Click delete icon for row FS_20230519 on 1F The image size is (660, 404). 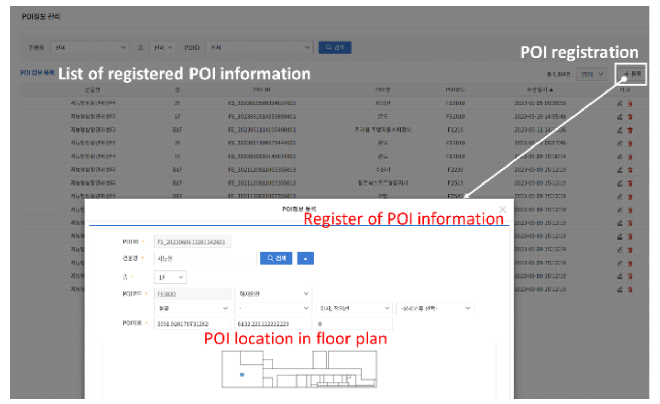630,117
